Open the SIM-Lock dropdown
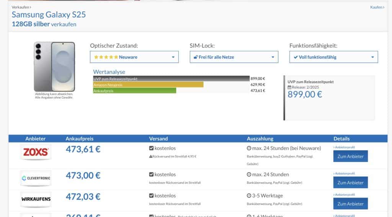Screen dimensions: 392x217 point(234,57)
